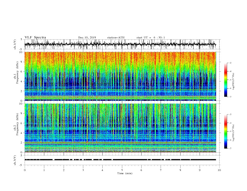
Task: Click the 'ch.1(V)' waveform axis label
Action: tap(15, 44)
